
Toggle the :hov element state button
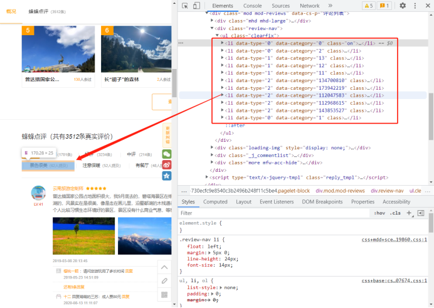[379, 213]
